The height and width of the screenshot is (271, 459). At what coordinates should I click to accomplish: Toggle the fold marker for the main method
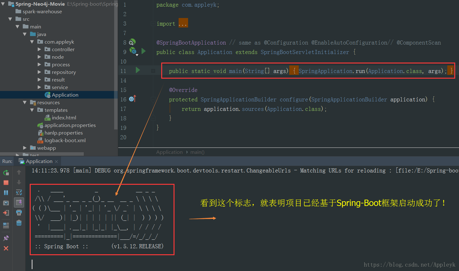coord(153,71)
